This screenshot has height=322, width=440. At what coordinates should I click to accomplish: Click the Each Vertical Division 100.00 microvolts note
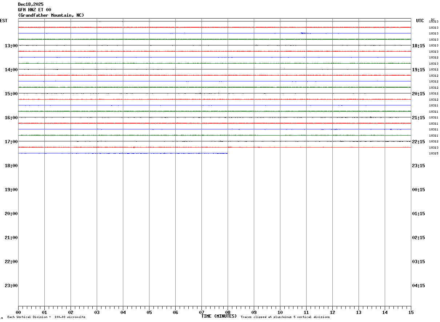(x=47, y=317)
